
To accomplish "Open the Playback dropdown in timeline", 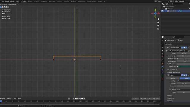I will click(x=3, y=99).
